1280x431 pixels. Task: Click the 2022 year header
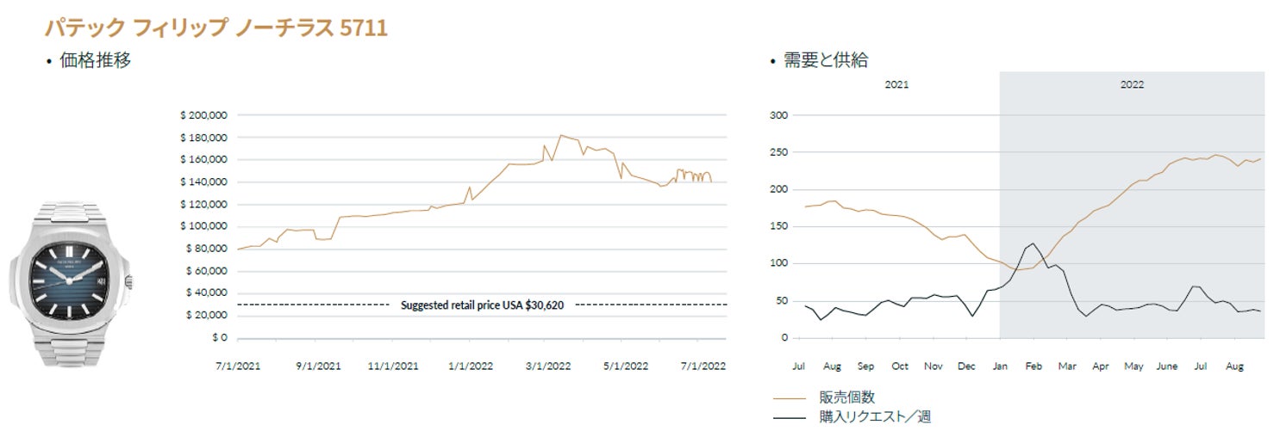[1132, 85]
